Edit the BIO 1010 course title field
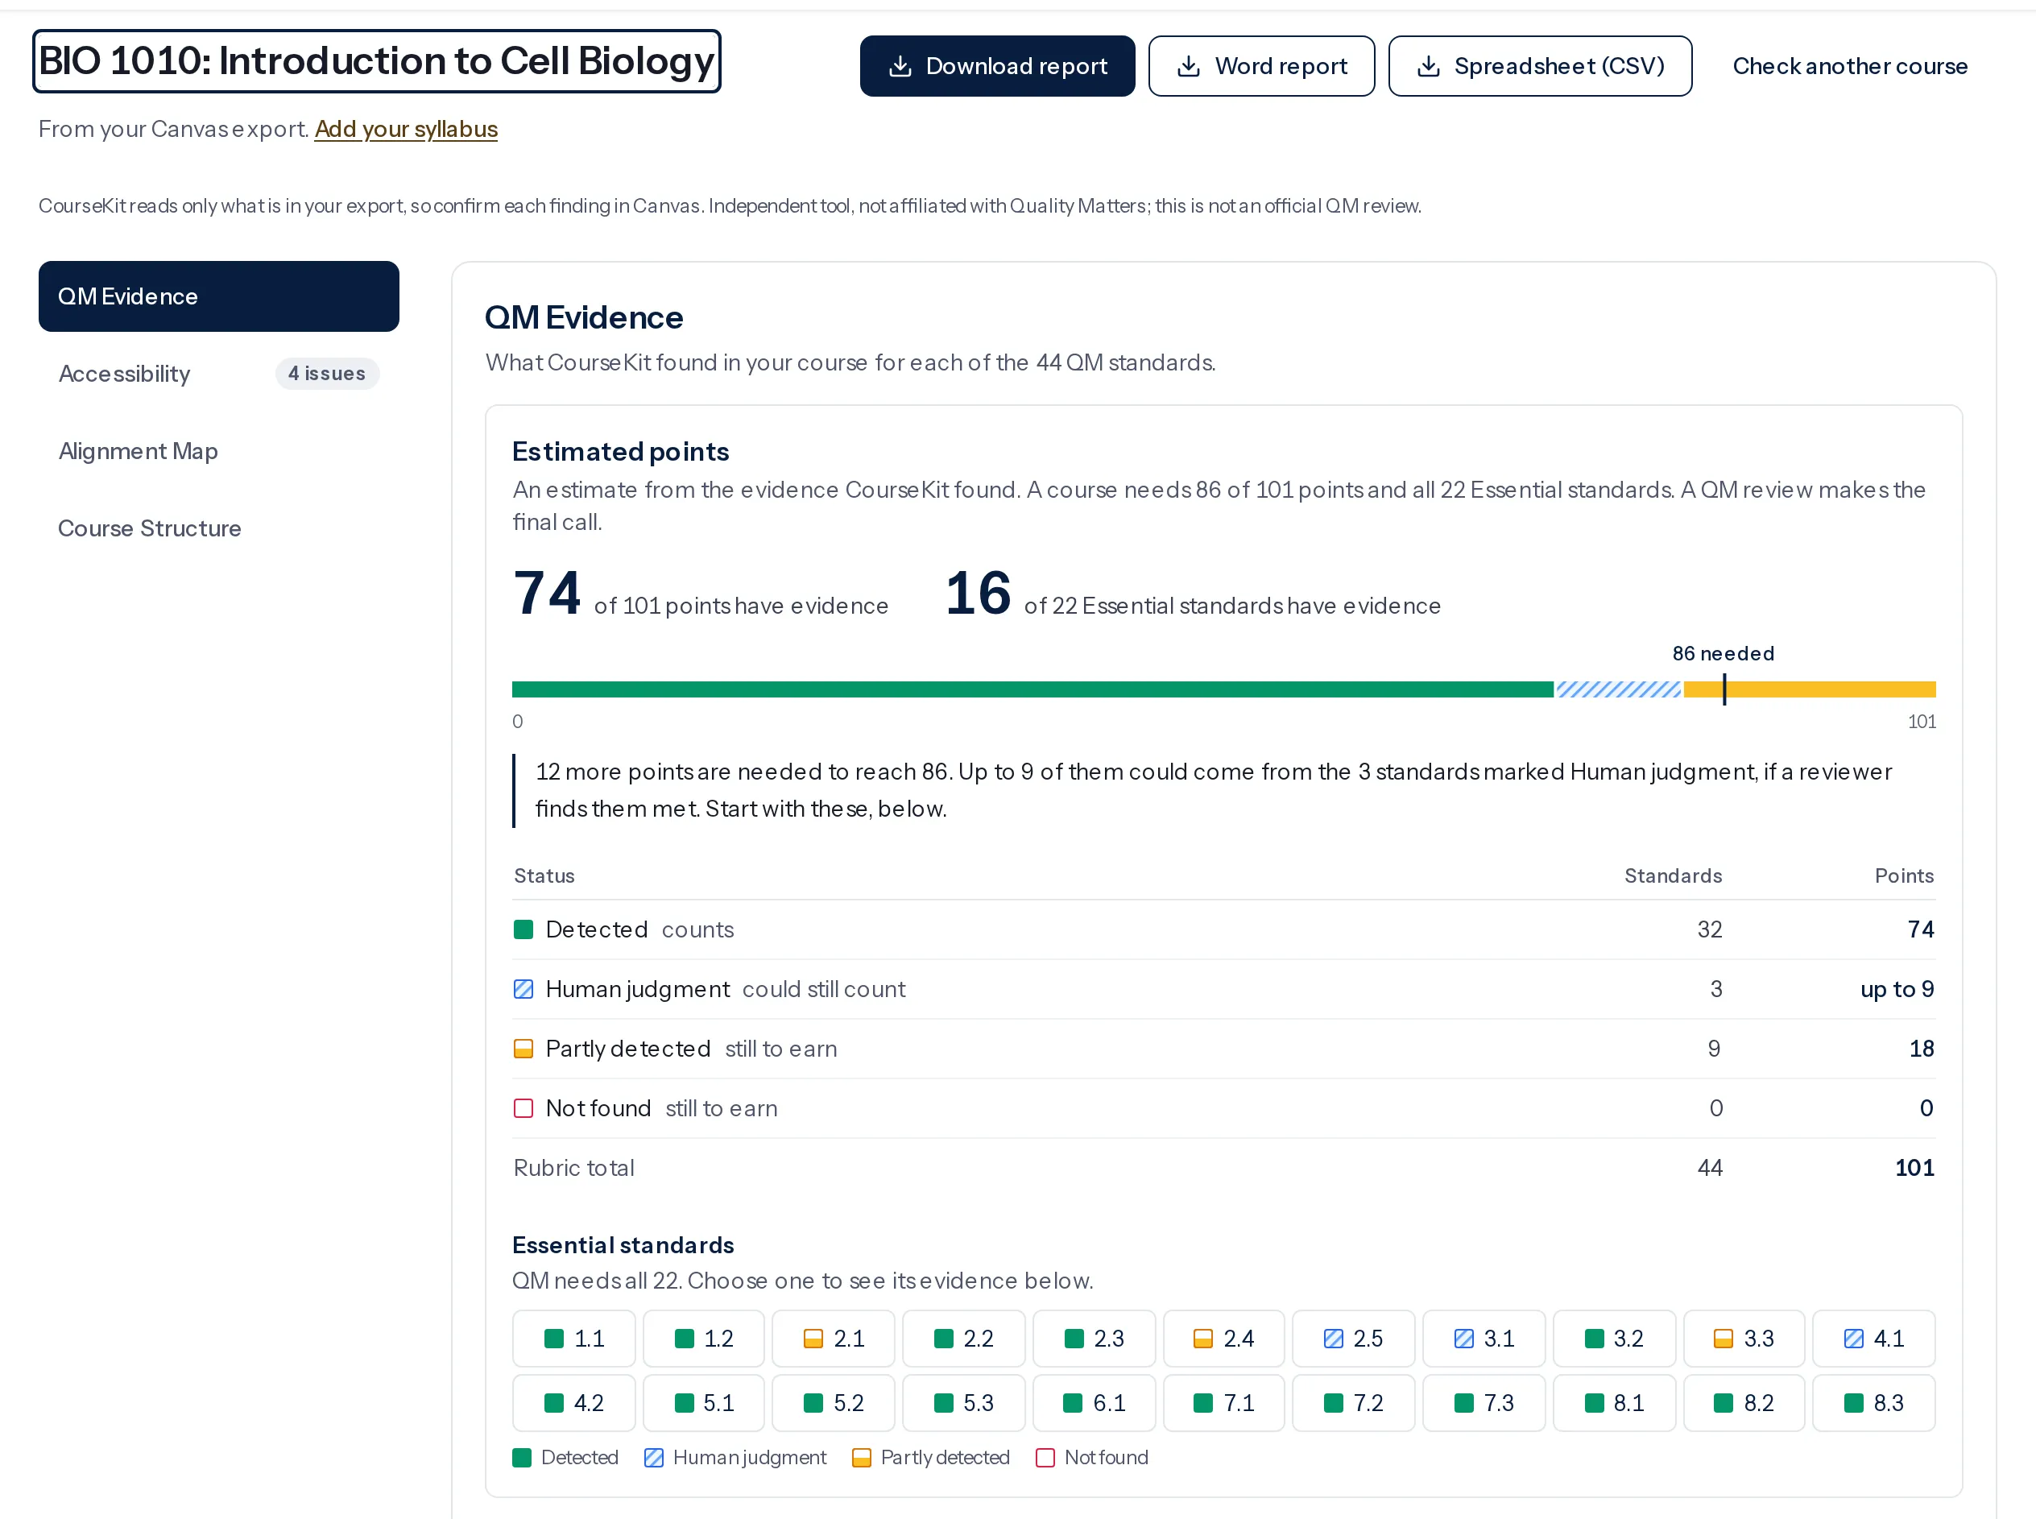Image resolution: width=2036 pixels, height=1519 pixels. [377, 61]
